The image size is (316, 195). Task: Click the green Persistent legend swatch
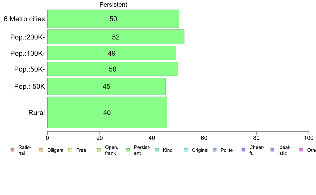(x=128, y=150)
